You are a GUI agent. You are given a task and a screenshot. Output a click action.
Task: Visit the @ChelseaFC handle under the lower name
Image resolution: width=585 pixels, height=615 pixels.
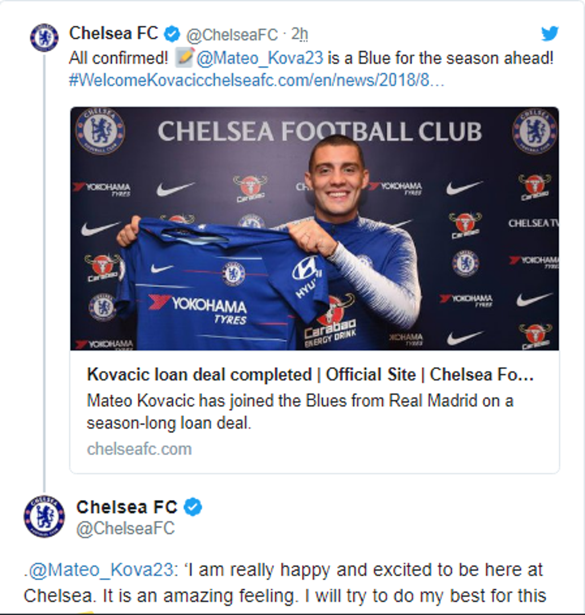[125, 528]
